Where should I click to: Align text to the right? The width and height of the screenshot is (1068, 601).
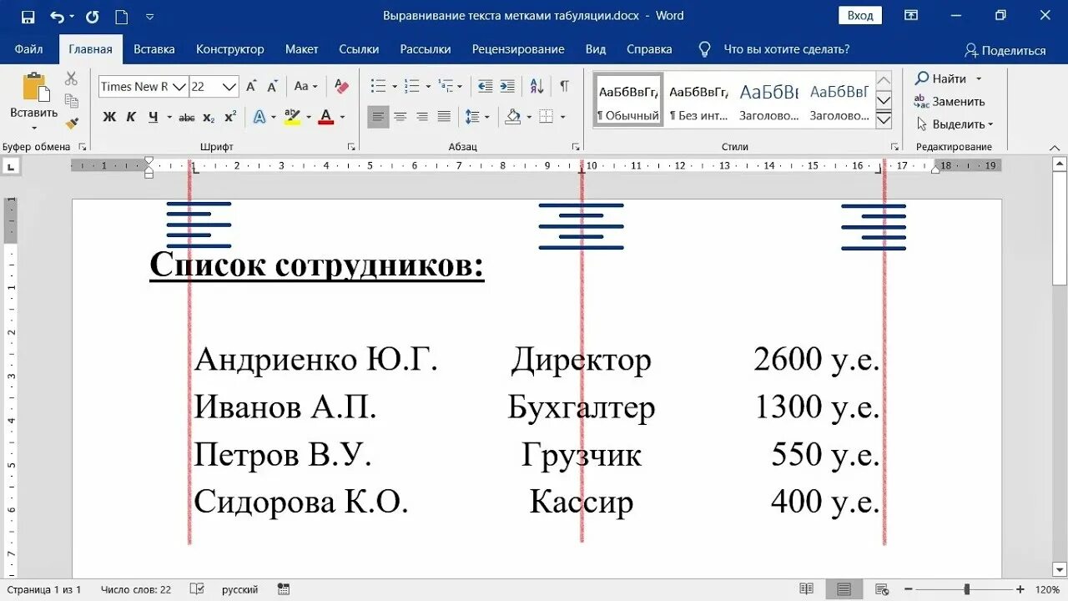click(x=422, y=117)
